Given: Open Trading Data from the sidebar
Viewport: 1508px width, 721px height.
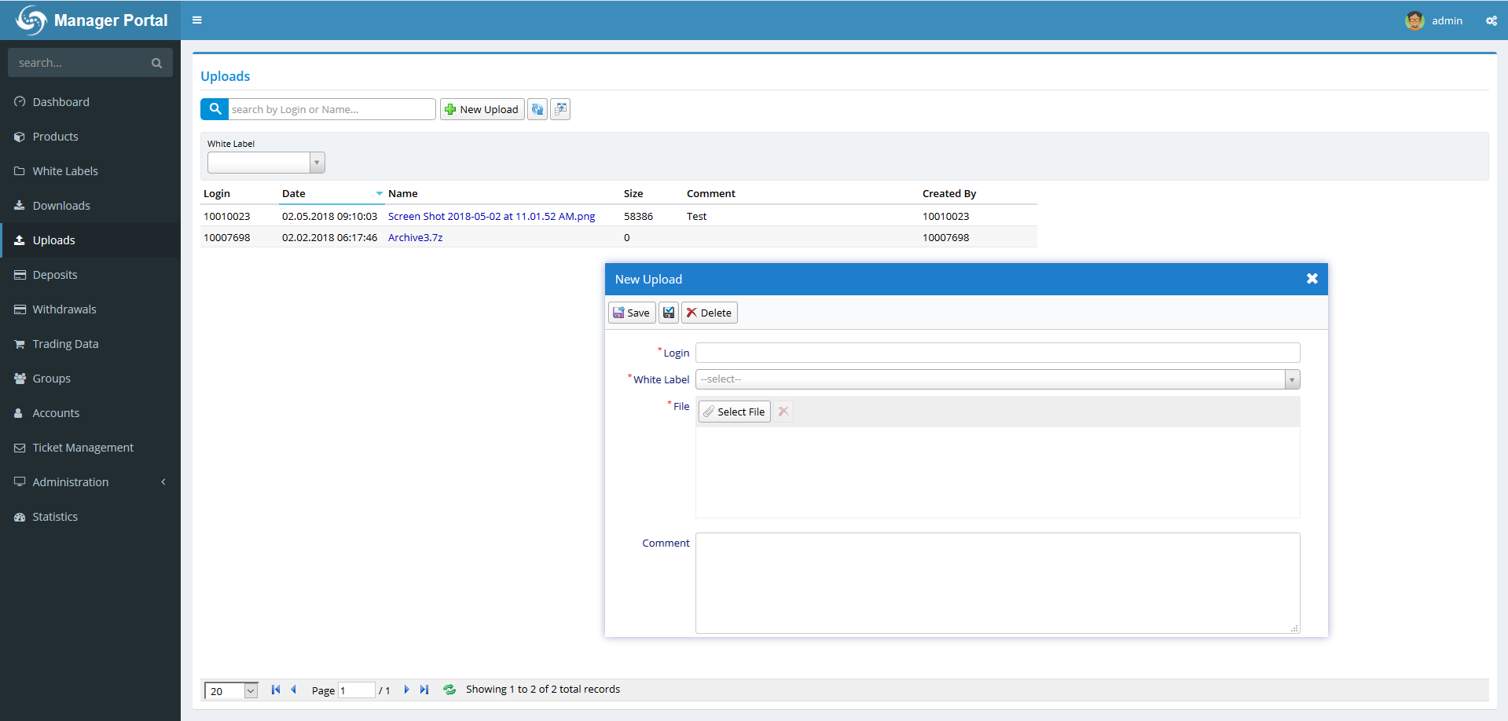Looking at the screenshot, I should point(65,344).
